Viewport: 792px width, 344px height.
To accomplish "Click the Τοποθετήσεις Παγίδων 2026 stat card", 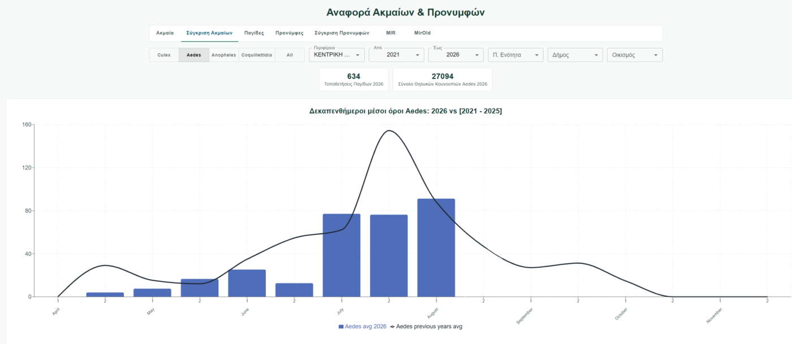I will click(354, 80).
